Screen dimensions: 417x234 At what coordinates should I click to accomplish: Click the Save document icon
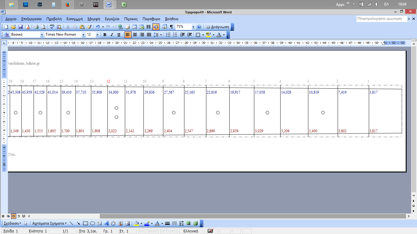(x=20, y=27)
